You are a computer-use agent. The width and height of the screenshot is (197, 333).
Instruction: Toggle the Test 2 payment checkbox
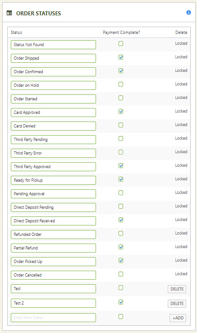coord(121,302)
